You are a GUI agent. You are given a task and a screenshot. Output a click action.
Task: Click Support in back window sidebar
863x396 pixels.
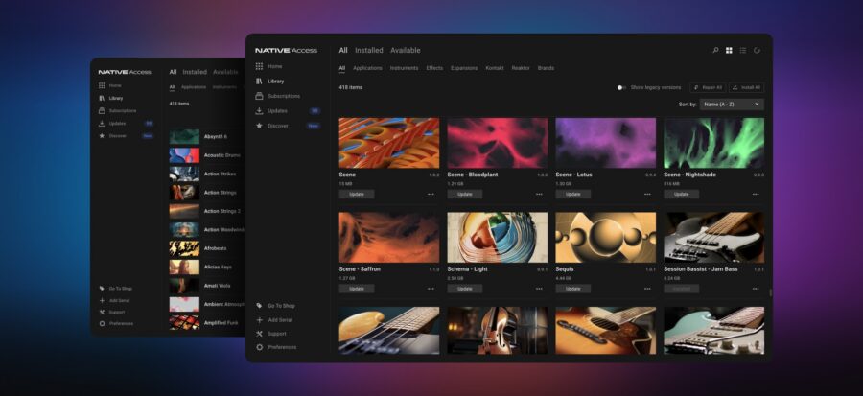click(112, 312)
